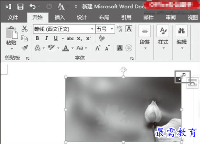The image size is (200, 144).
Task: Click the Word application icon
Action: pyautogui.click(x=8, y=7)
